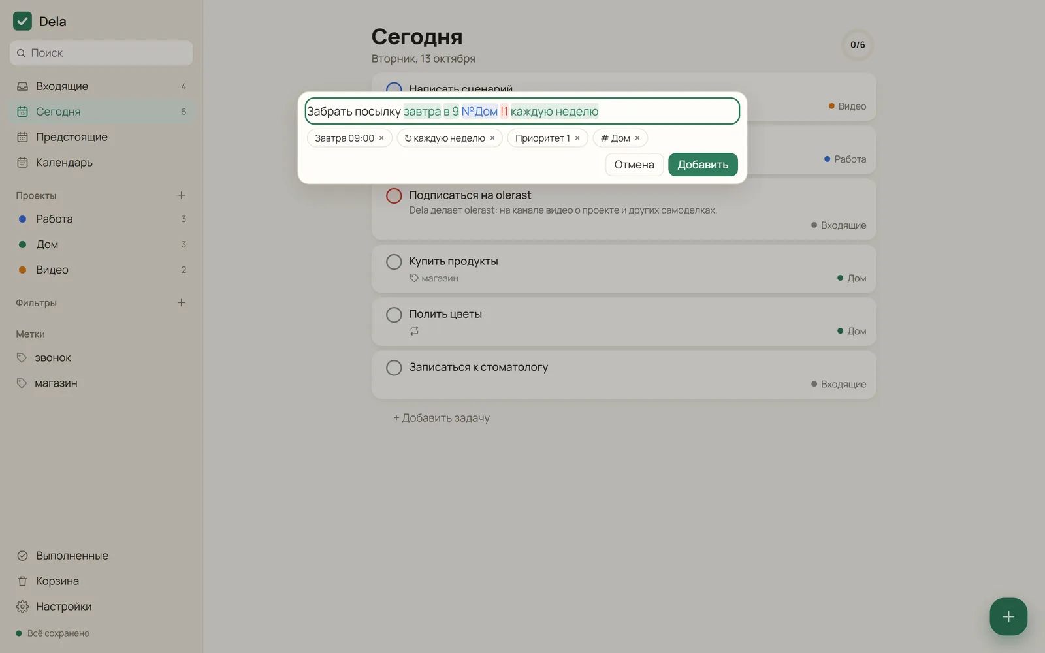Remove the каждую неделю recurrence chip

tap(492, 138)
